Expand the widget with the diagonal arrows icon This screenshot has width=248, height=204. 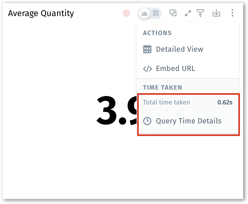(x=188, y=13)
